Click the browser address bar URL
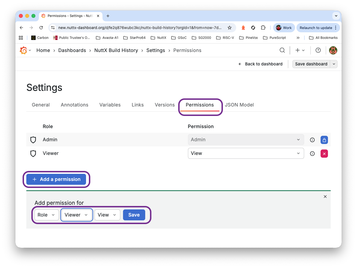Viewport: 357px width, 268px height. pyautogui.click(x=140, y=28)
